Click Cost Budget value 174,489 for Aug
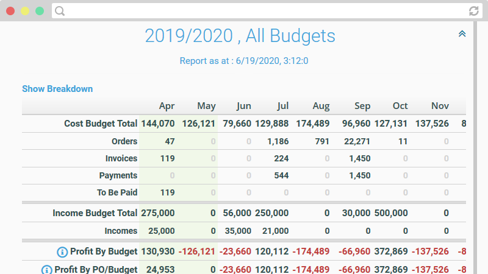 click(312, 124)
